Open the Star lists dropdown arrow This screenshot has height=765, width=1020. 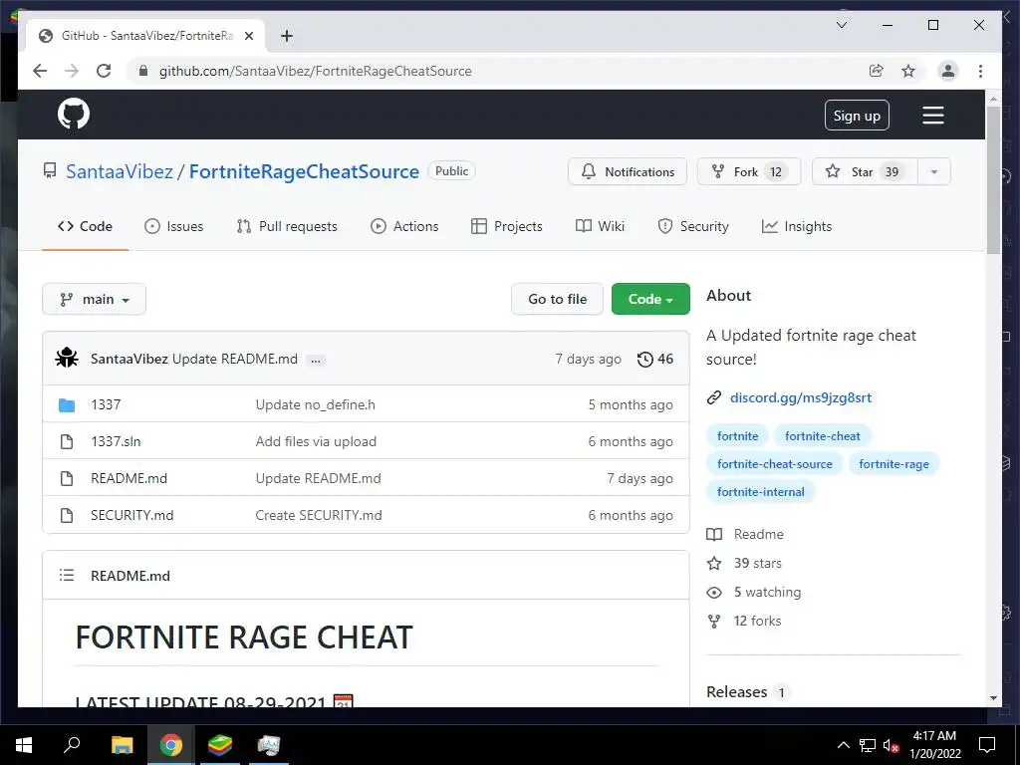[x=934, y=171]
